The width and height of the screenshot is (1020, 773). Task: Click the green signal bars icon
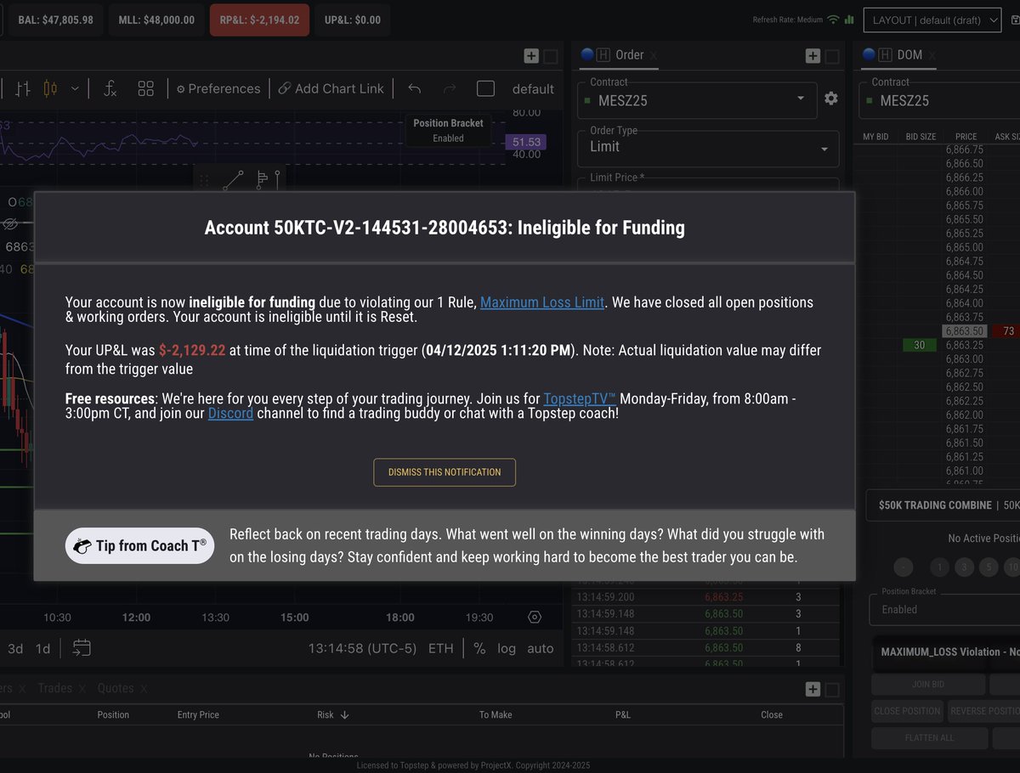pos(849,20)
